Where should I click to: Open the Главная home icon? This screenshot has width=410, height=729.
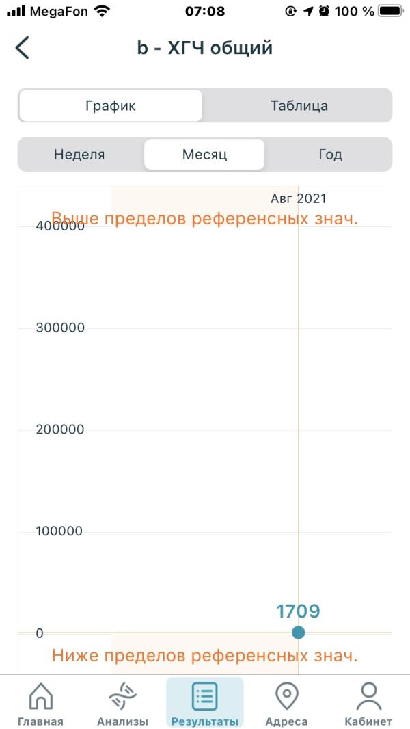click(x=40, y=697)
